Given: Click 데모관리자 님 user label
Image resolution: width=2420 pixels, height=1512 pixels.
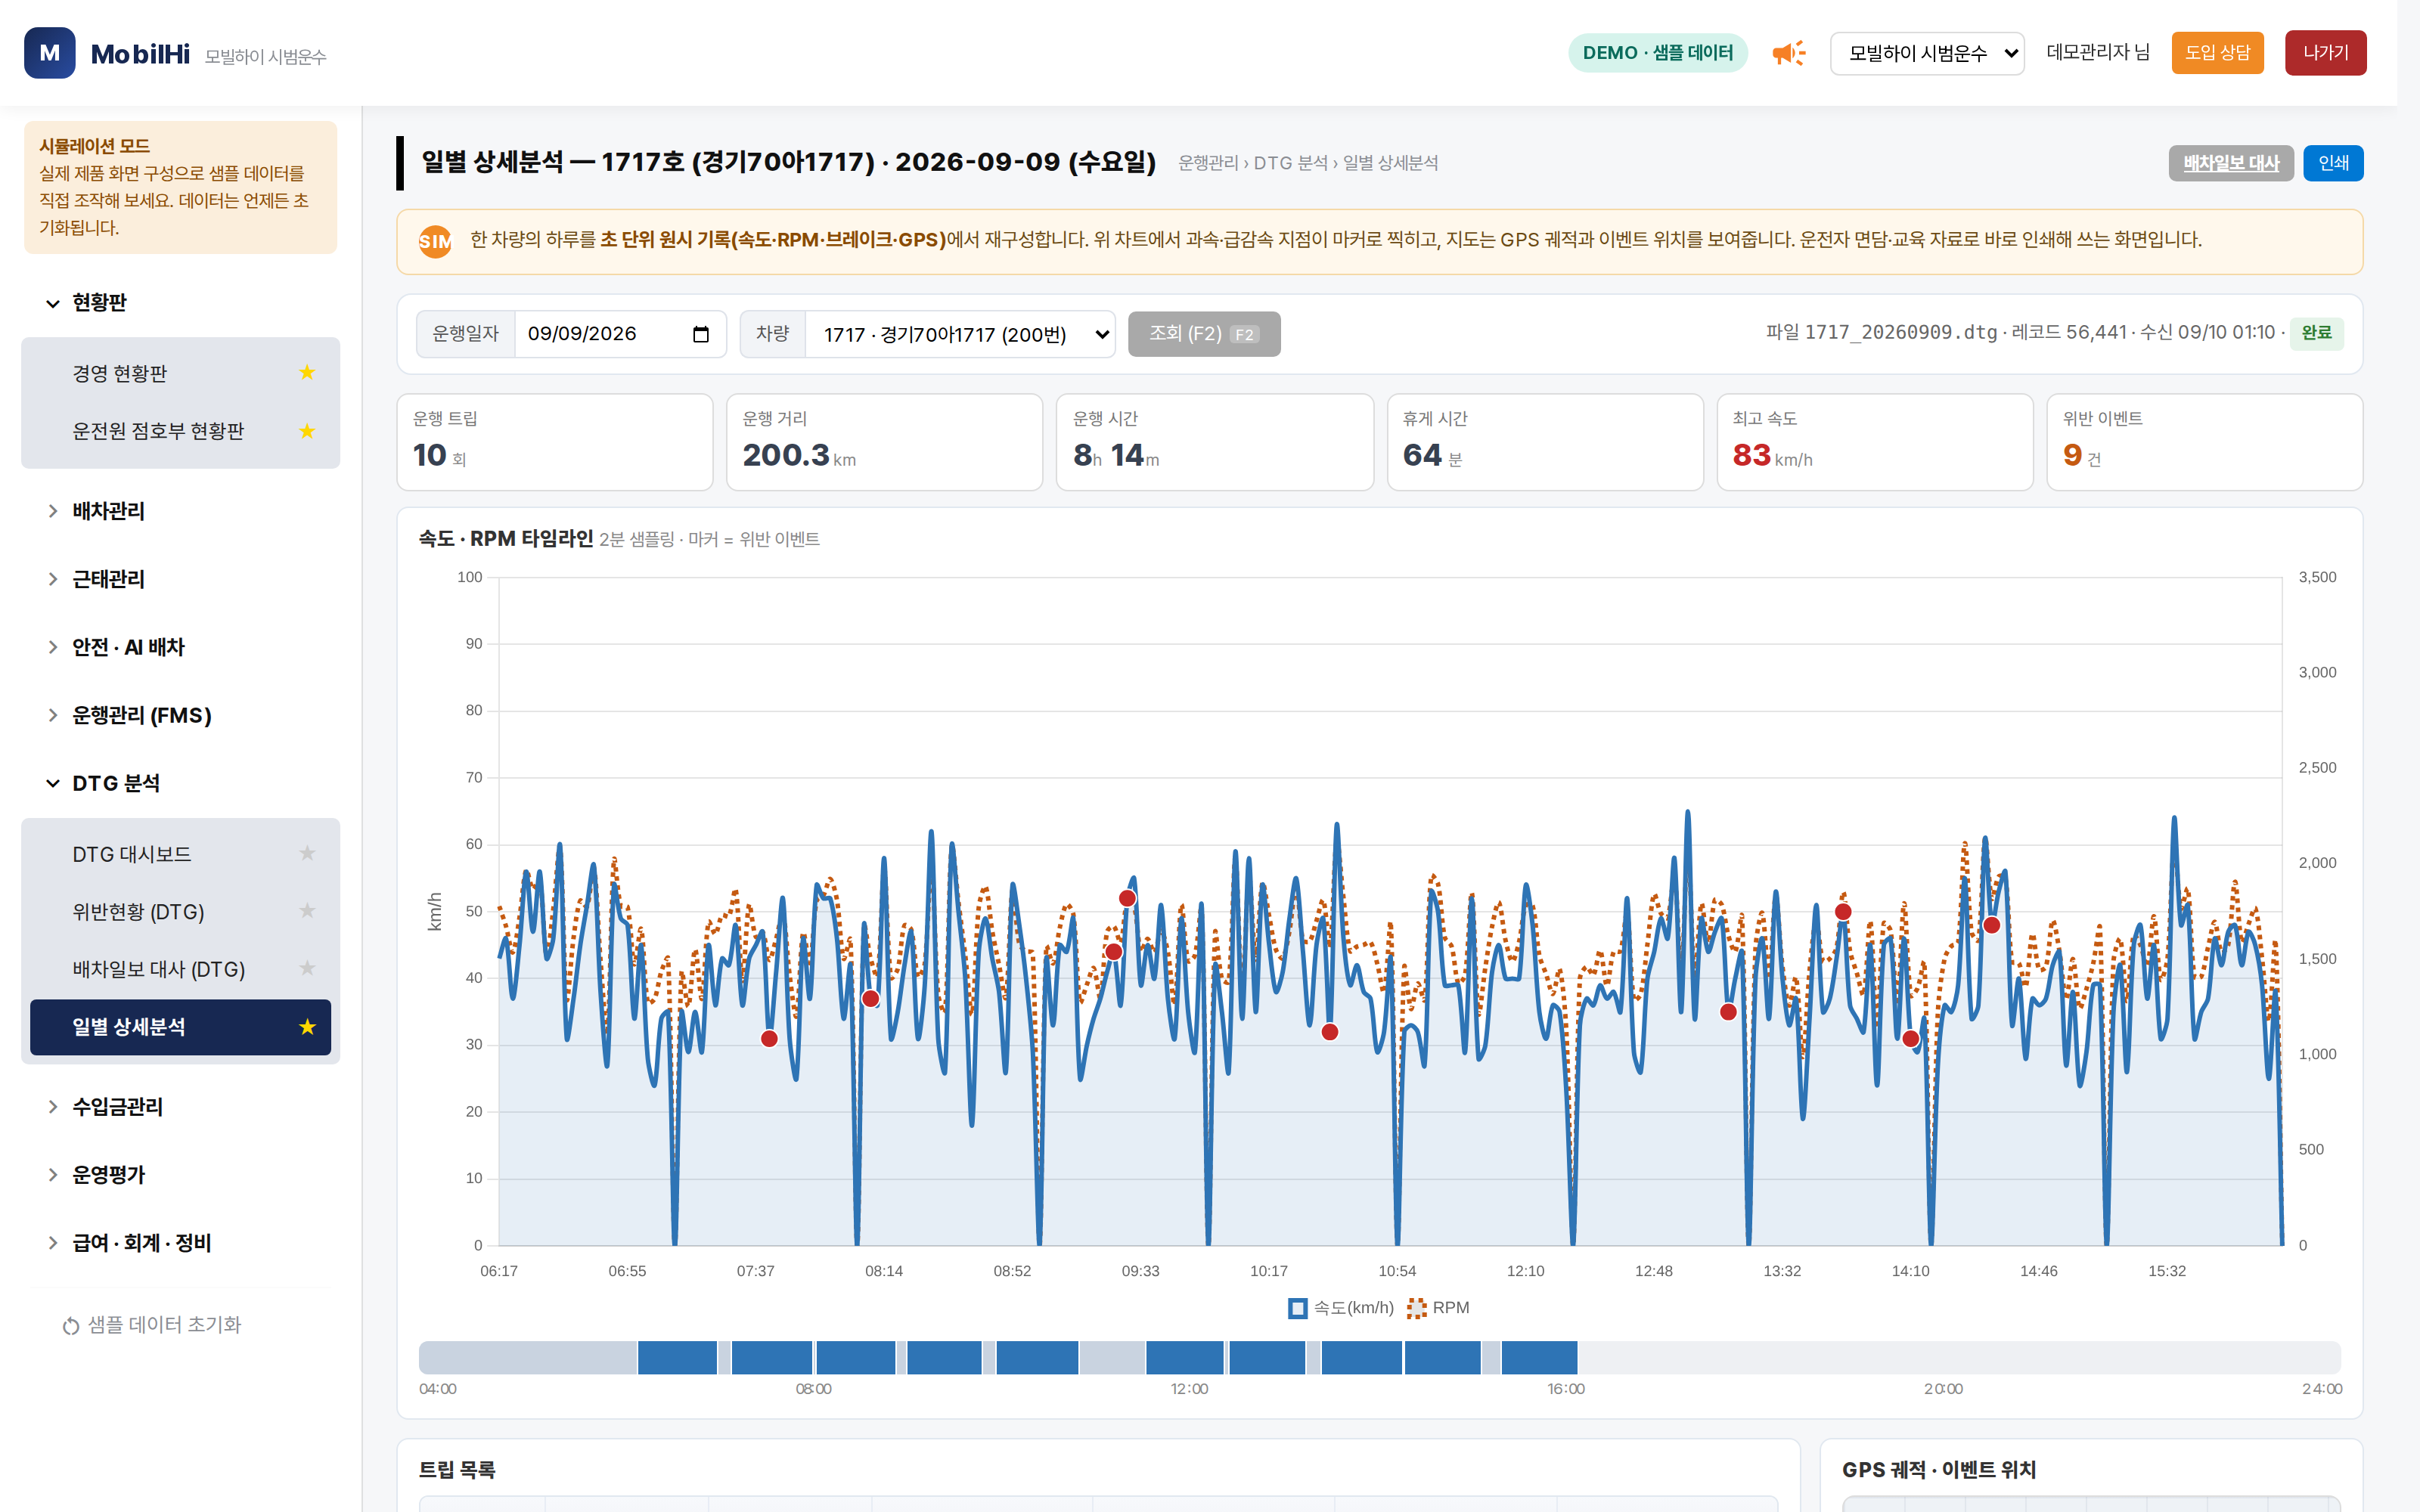Looking at the screenshot, I should (2098, 53).
